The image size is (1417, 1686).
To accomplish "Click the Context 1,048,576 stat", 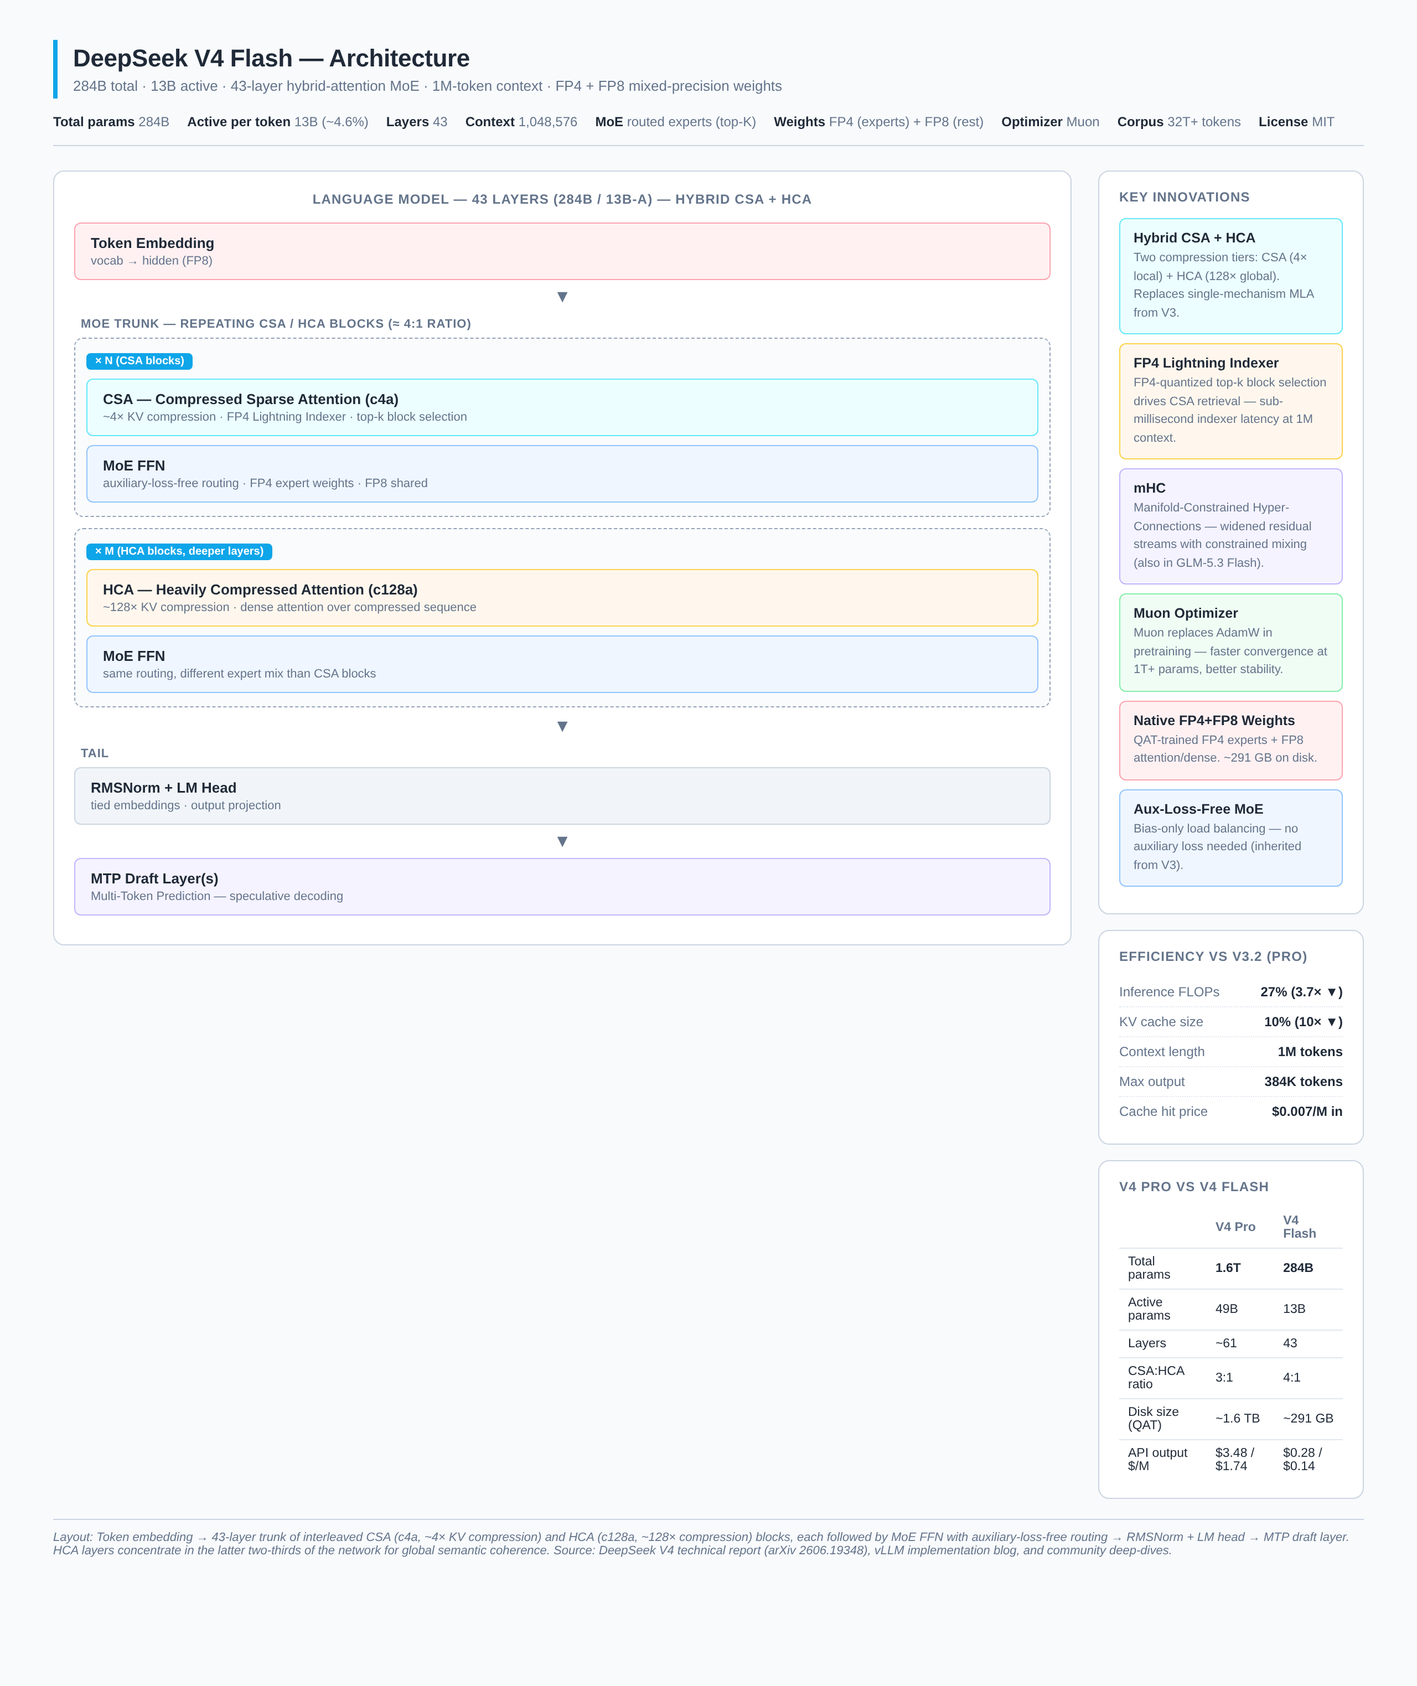I will click(x=521, y=122).
